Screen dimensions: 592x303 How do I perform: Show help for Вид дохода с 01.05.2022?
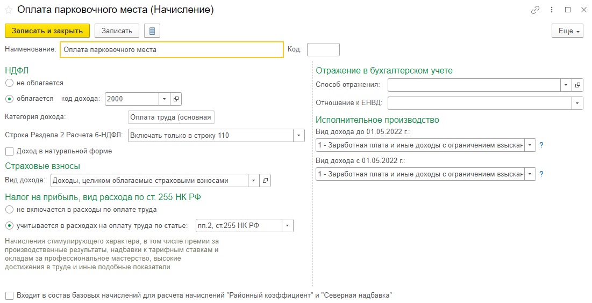(x=541, y=174)
